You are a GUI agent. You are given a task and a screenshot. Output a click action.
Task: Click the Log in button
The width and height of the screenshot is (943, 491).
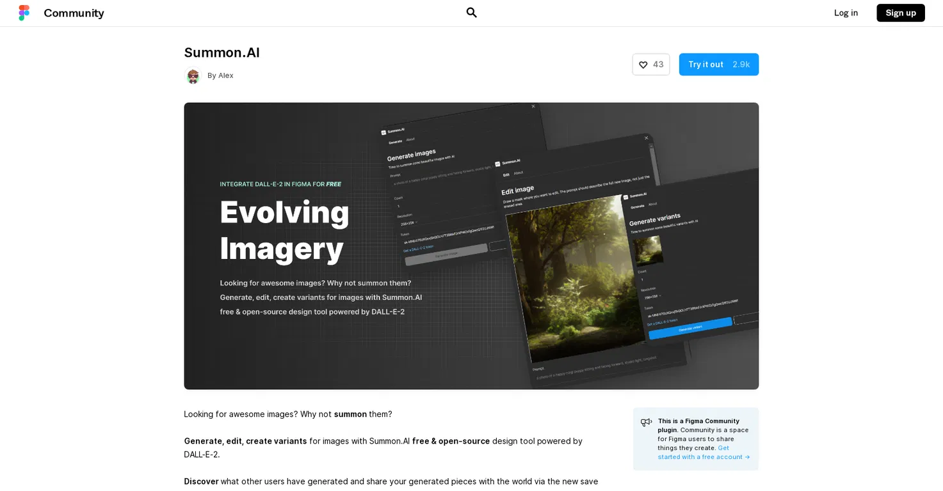846,13
